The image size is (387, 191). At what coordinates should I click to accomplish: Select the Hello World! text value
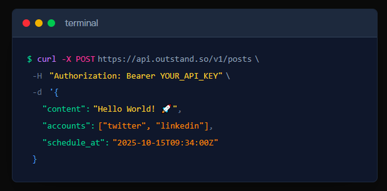coord(127,109)
